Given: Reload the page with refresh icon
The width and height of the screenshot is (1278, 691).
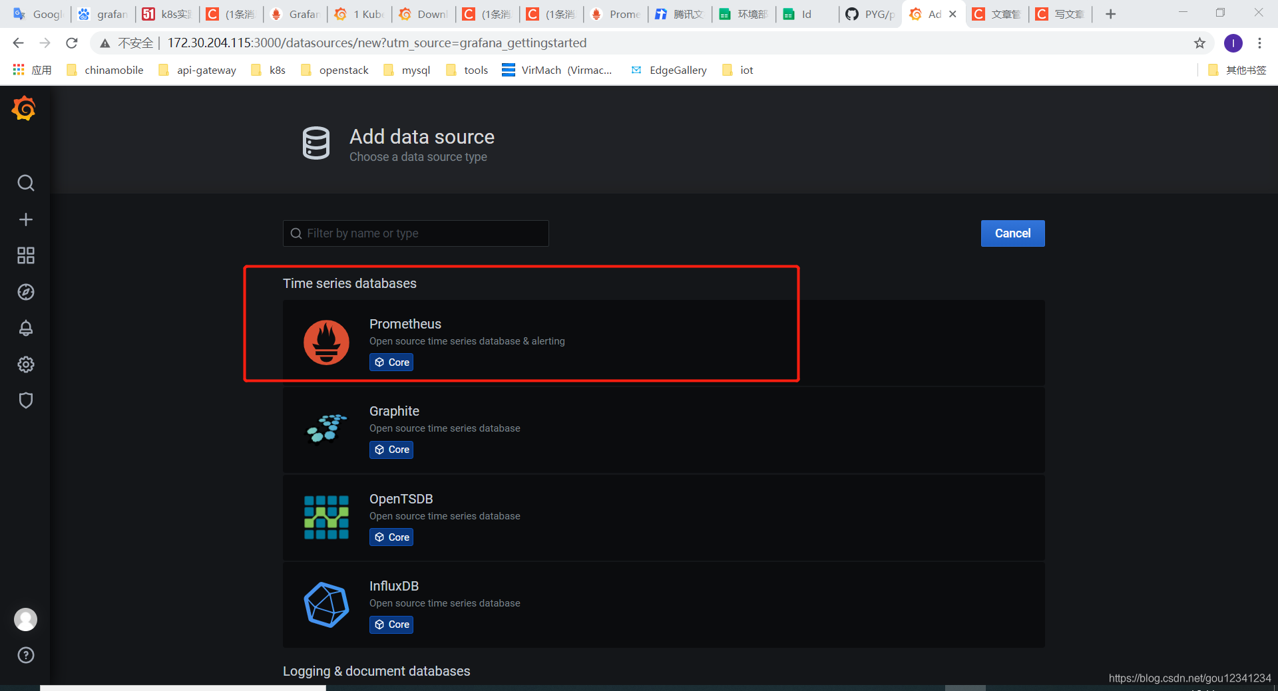Looking at the screenshot, I should tap(72, 43).
